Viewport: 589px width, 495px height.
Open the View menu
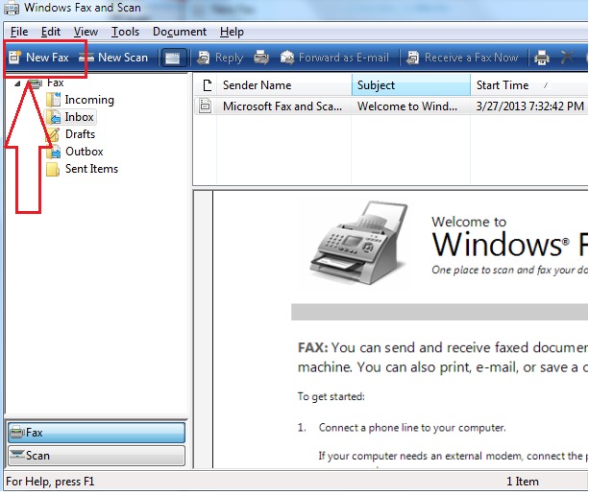pos(86,32)
